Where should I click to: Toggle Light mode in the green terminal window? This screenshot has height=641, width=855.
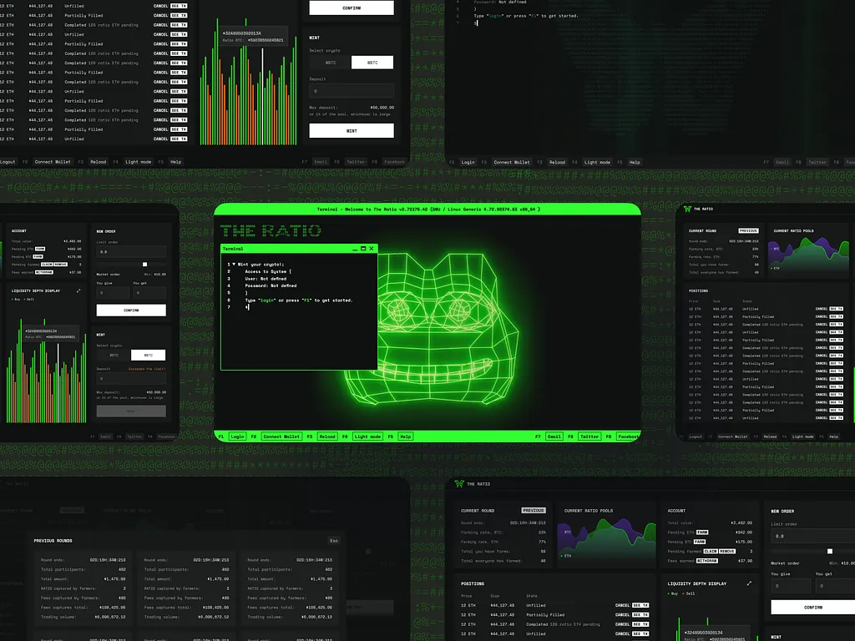pos(367,437)
